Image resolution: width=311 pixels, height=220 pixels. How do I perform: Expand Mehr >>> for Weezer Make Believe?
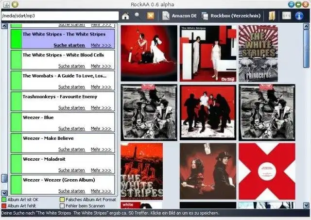(101, 149)
